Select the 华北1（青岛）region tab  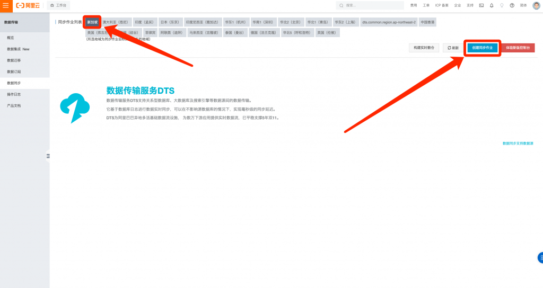pyautogui.click(x=318, y=22)
